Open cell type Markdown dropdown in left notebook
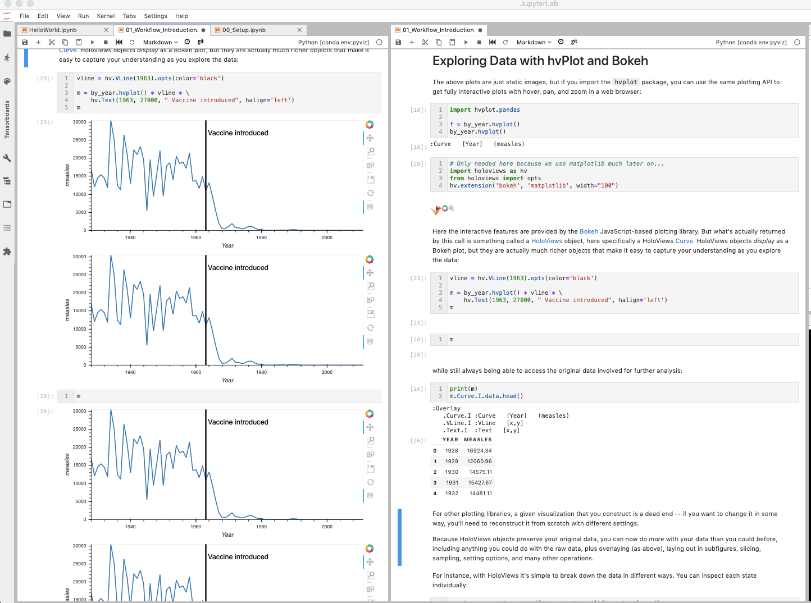811x603 pixels. [160, 42]
